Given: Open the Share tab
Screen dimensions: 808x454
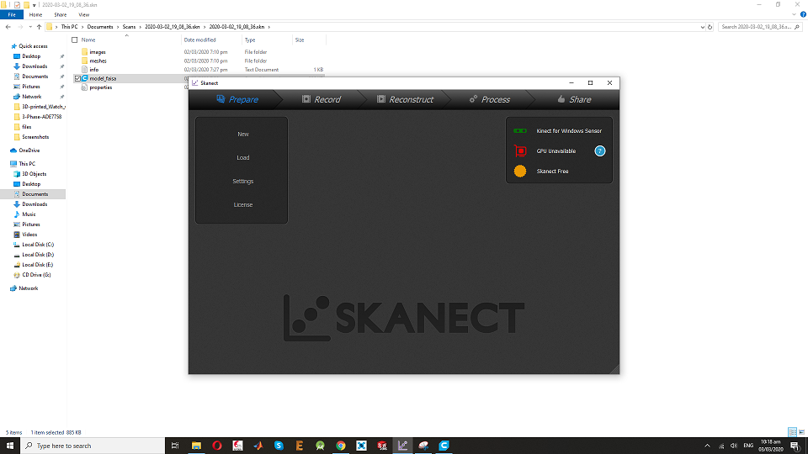Looking at the screenshot, I should (x=574, y=99).
